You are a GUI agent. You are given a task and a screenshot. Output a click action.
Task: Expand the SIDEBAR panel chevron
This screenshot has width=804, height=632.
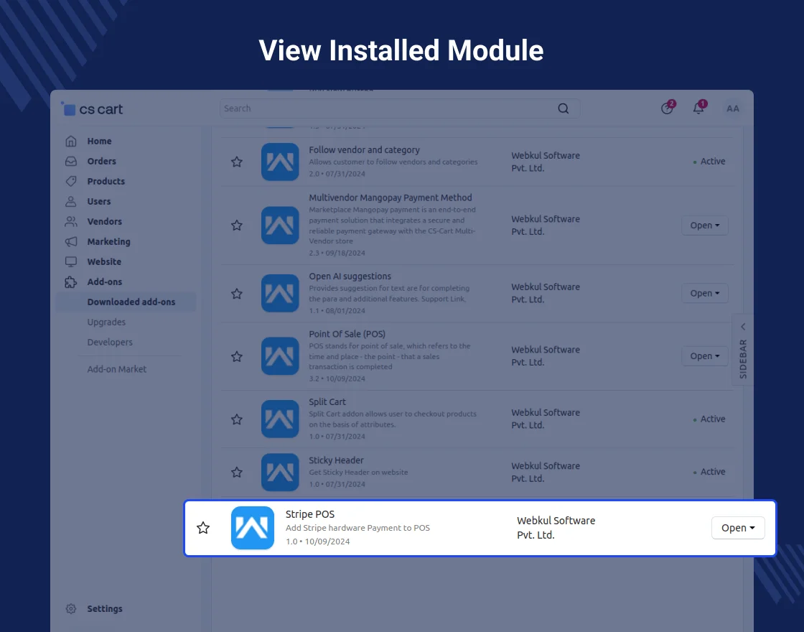tap(743, 327)
